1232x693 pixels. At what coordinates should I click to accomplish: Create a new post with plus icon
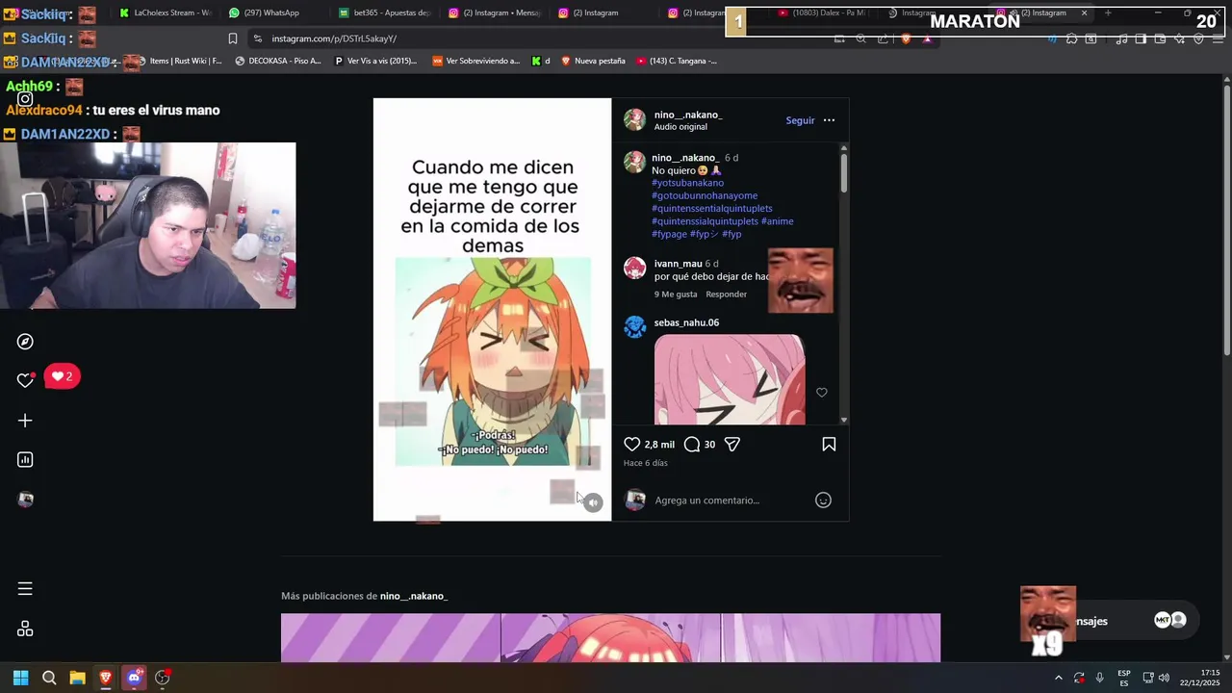(25, 420)
